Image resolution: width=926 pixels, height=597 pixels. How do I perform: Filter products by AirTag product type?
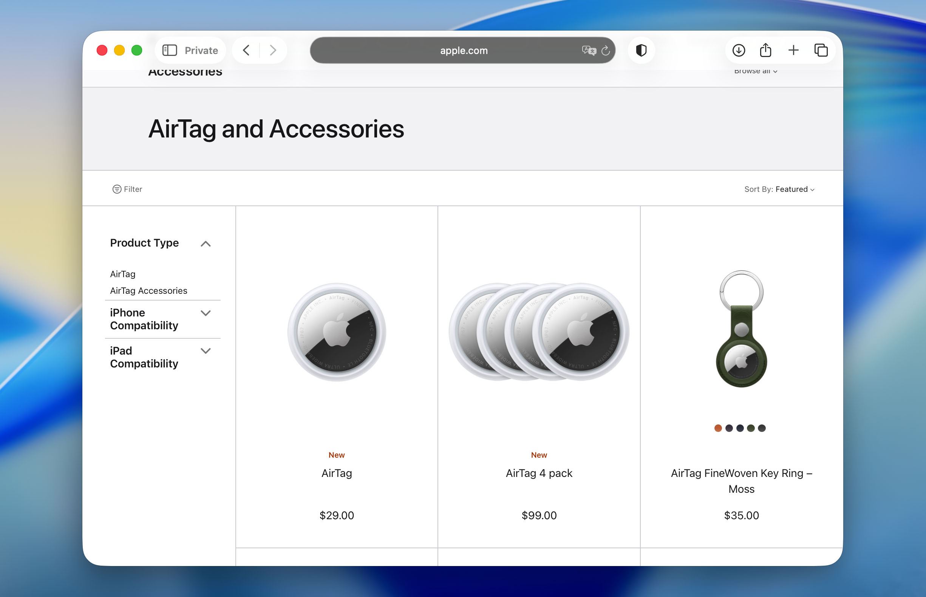pos(122,274)
